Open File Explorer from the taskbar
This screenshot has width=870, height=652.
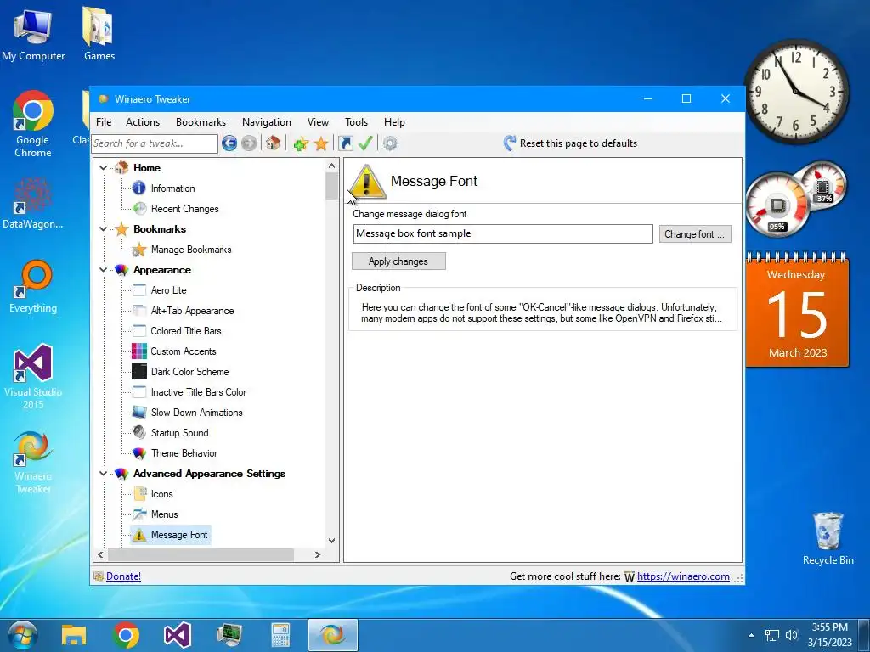74,635
